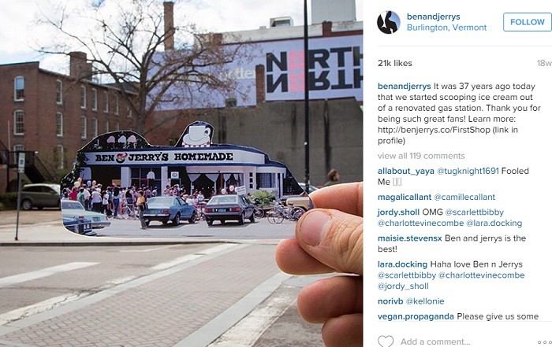552x347 pixels.
Task: Open jordy.sholl's profile
Action: point(398,212)
